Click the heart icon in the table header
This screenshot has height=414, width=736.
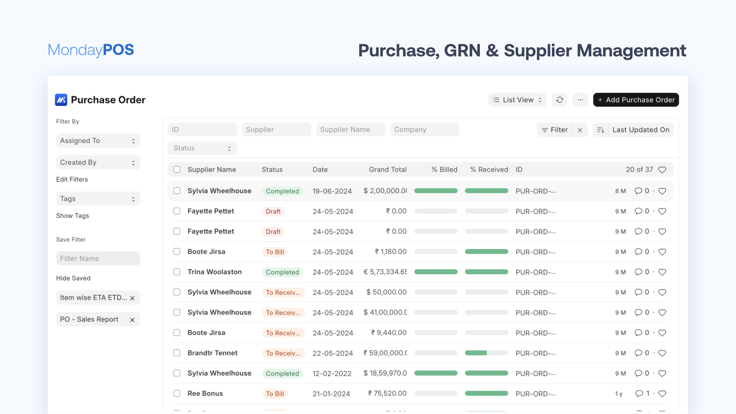[x=662, y=170]
